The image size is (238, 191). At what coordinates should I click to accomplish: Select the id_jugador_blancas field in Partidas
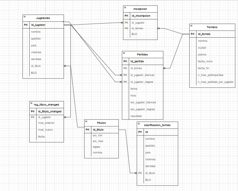point(142,75)
